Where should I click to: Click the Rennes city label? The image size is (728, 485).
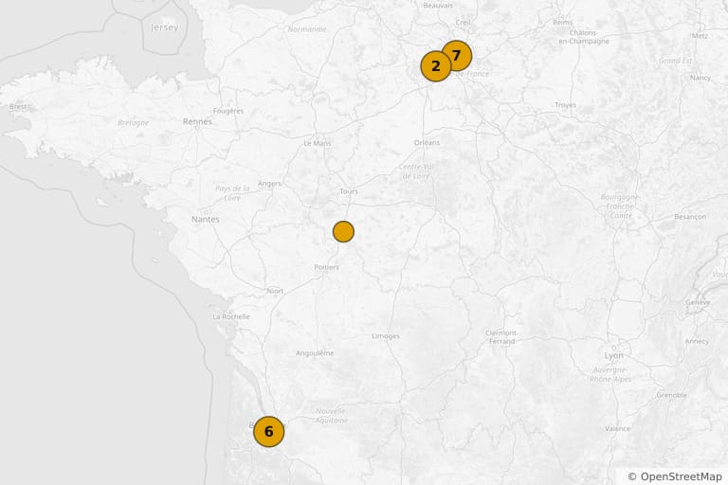[x=197, y=121]
